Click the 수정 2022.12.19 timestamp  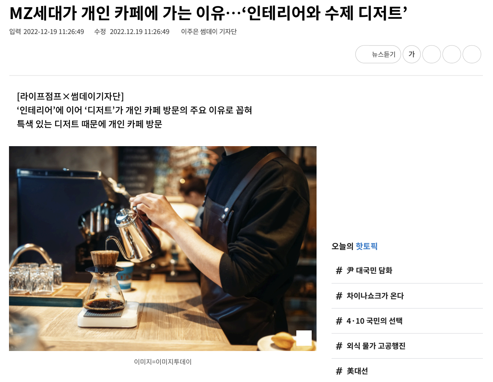coord(132,32)
